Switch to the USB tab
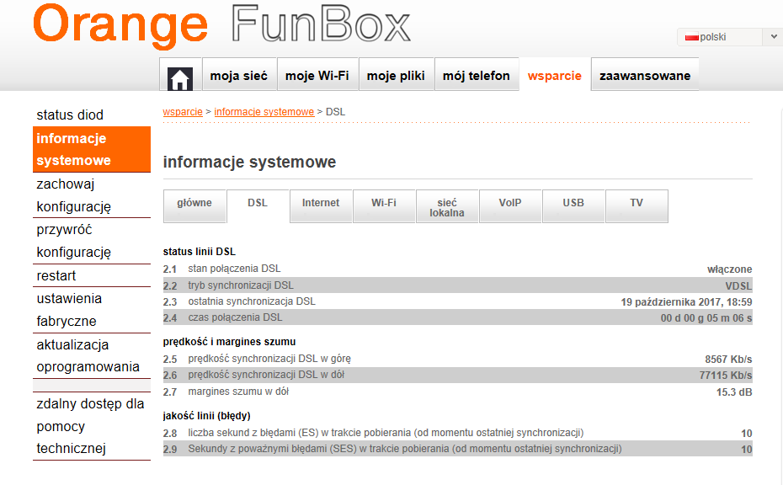The width and height of the screenshot is (783, 485). point(573,205)
